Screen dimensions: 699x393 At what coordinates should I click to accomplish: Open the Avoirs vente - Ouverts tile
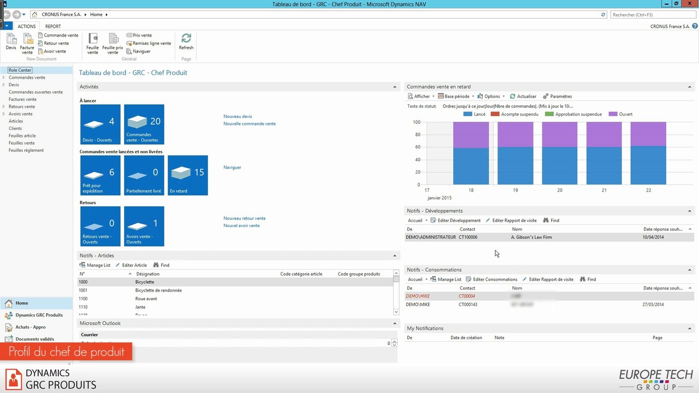pyautogui.click(x=144, y=226)
